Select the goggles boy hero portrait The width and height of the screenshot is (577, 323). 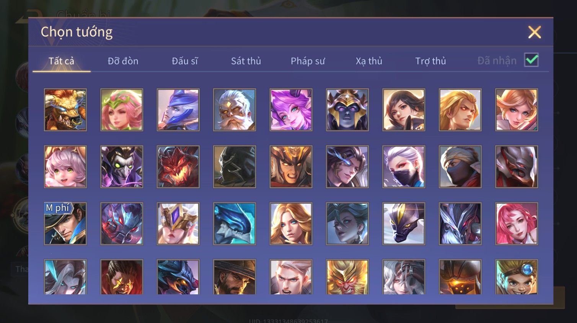coord(517,277)
